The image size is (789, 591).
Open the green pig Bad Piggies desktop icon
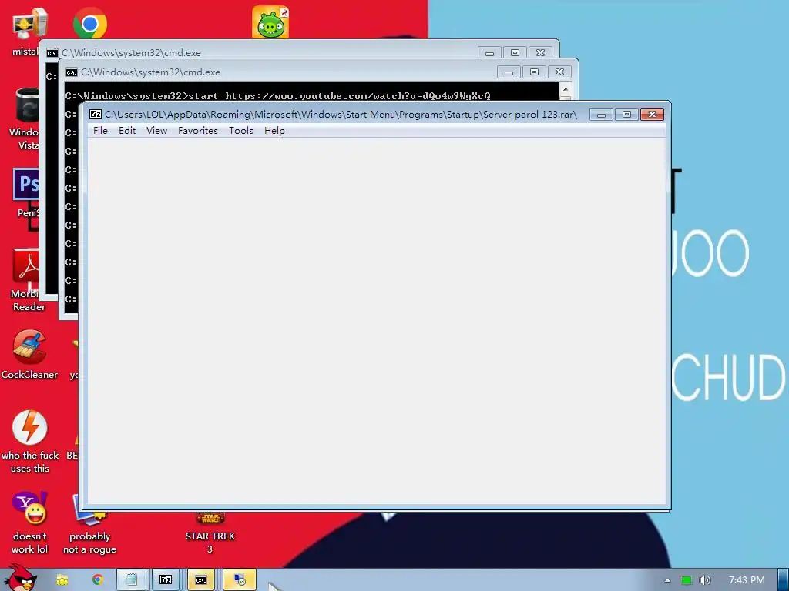click(270, 22)
